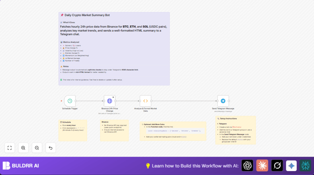
Task: Click the BULDRR AI logo
Action: (x=21, y=165)
